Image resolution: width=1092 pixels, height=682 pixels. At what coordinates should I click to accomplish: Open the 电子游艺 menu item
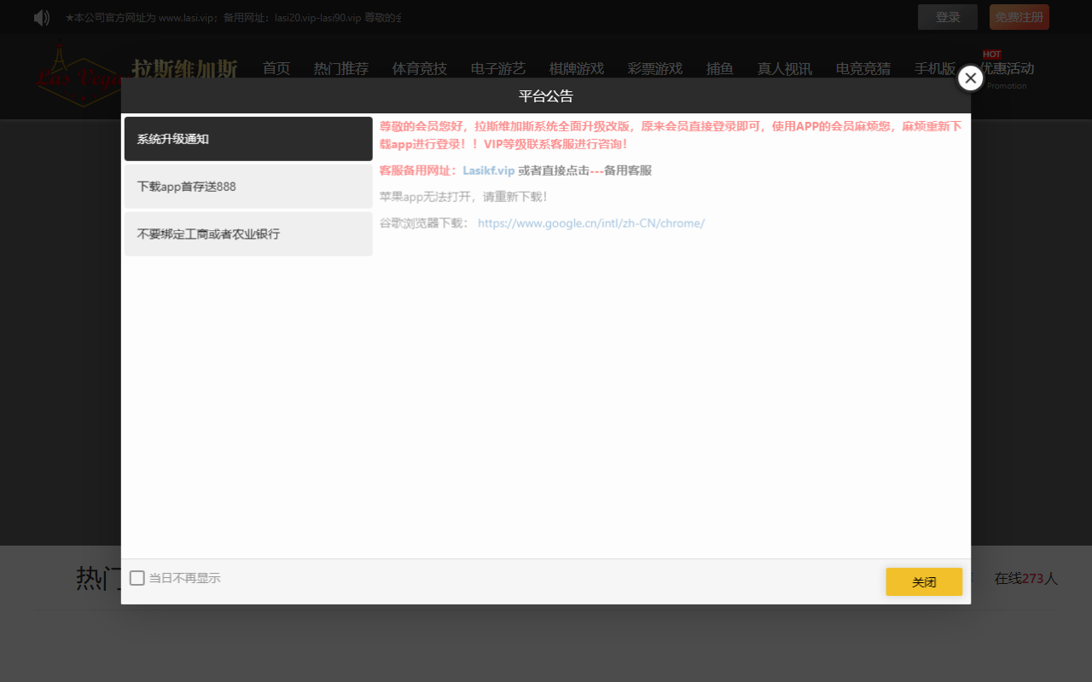tap(498, 69)
